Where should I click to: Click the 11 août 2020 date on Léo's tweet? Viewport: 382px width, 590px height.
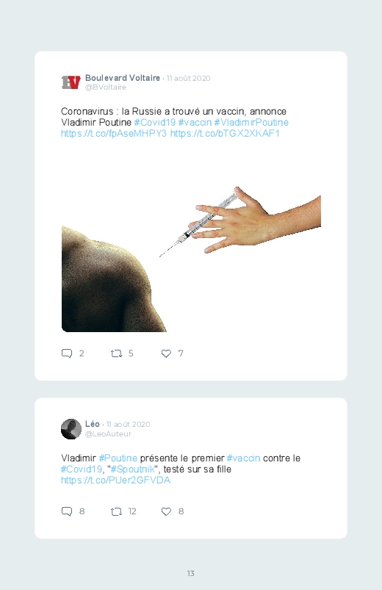[x=129, y=425]
